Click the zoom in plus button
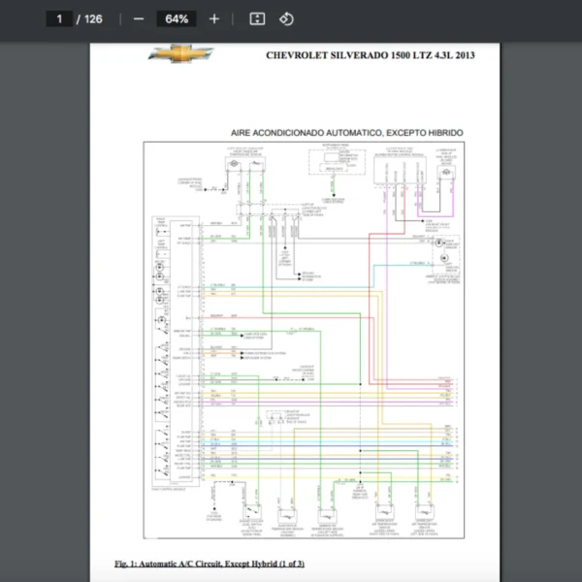 tap(214, 18)
